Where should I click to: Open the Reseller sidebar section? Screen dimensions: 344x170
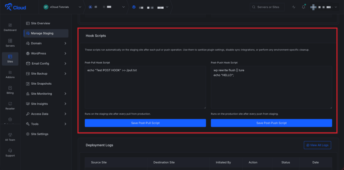(x=10, y=106)
